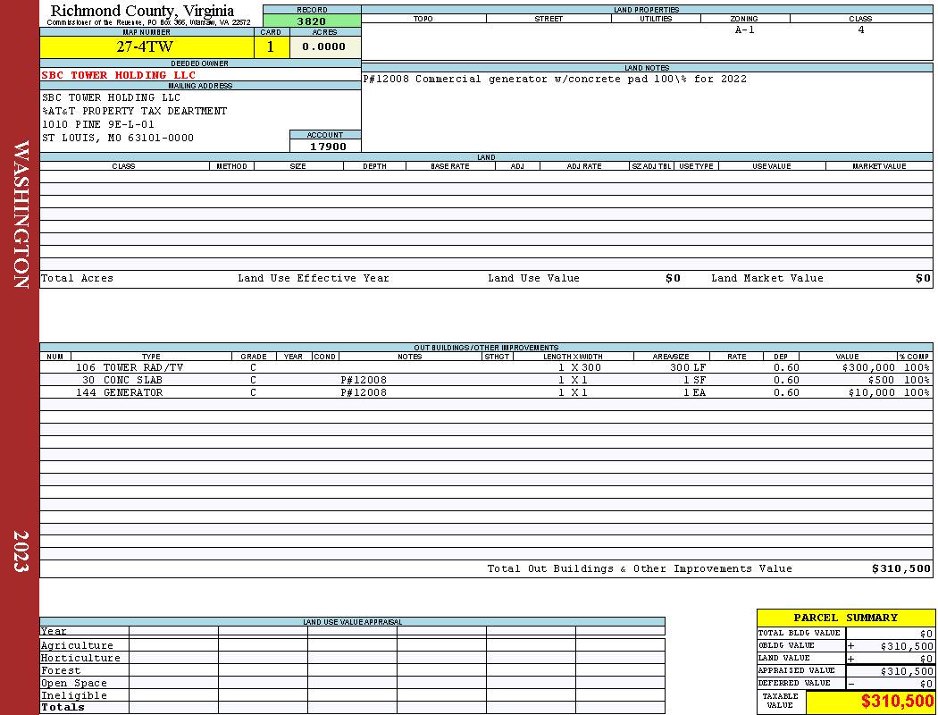Click the TOTAL BLDG VALUE amount $0
This screenshot has height=715, width=938.
(x=926, y=634)
